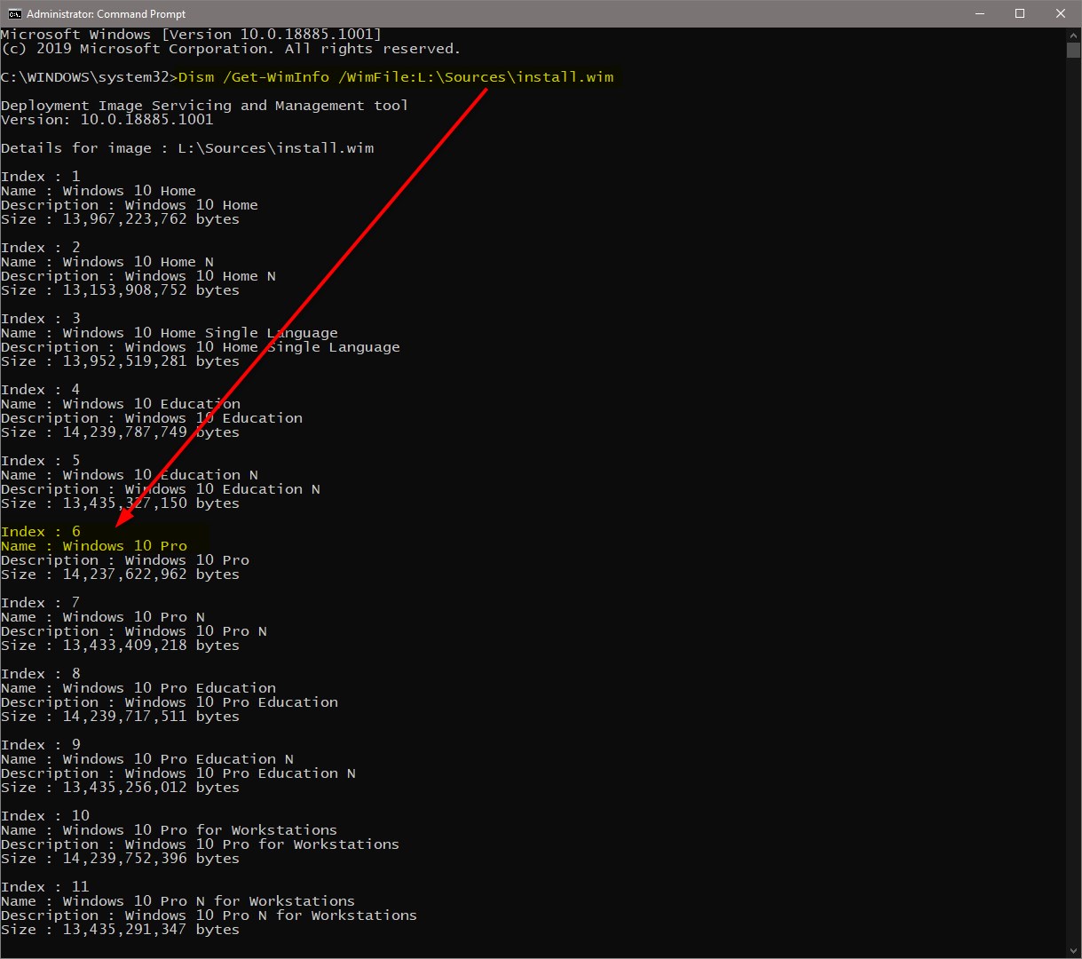Click the 'Index : 3' line
The image size is (1082, 959).
41,319
